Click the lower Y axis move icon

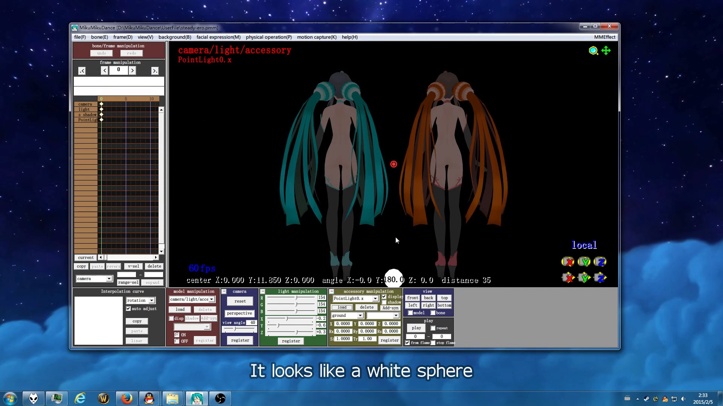pos(584,278)
